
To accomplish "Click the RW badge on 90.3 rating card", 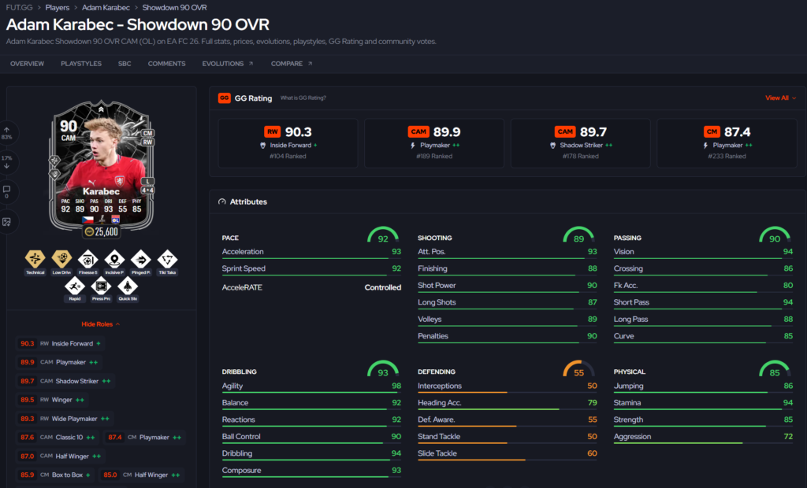I will point(272,131).
